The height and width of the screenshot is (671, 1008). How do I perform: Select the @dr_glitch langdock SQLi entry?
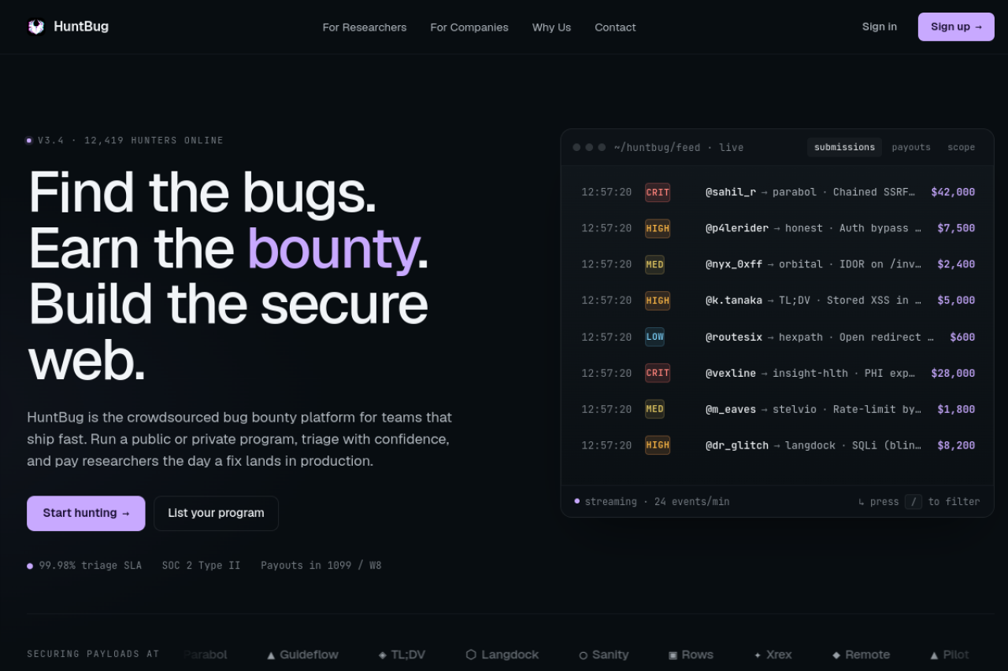pyautogui.click(x=813, y=445)
